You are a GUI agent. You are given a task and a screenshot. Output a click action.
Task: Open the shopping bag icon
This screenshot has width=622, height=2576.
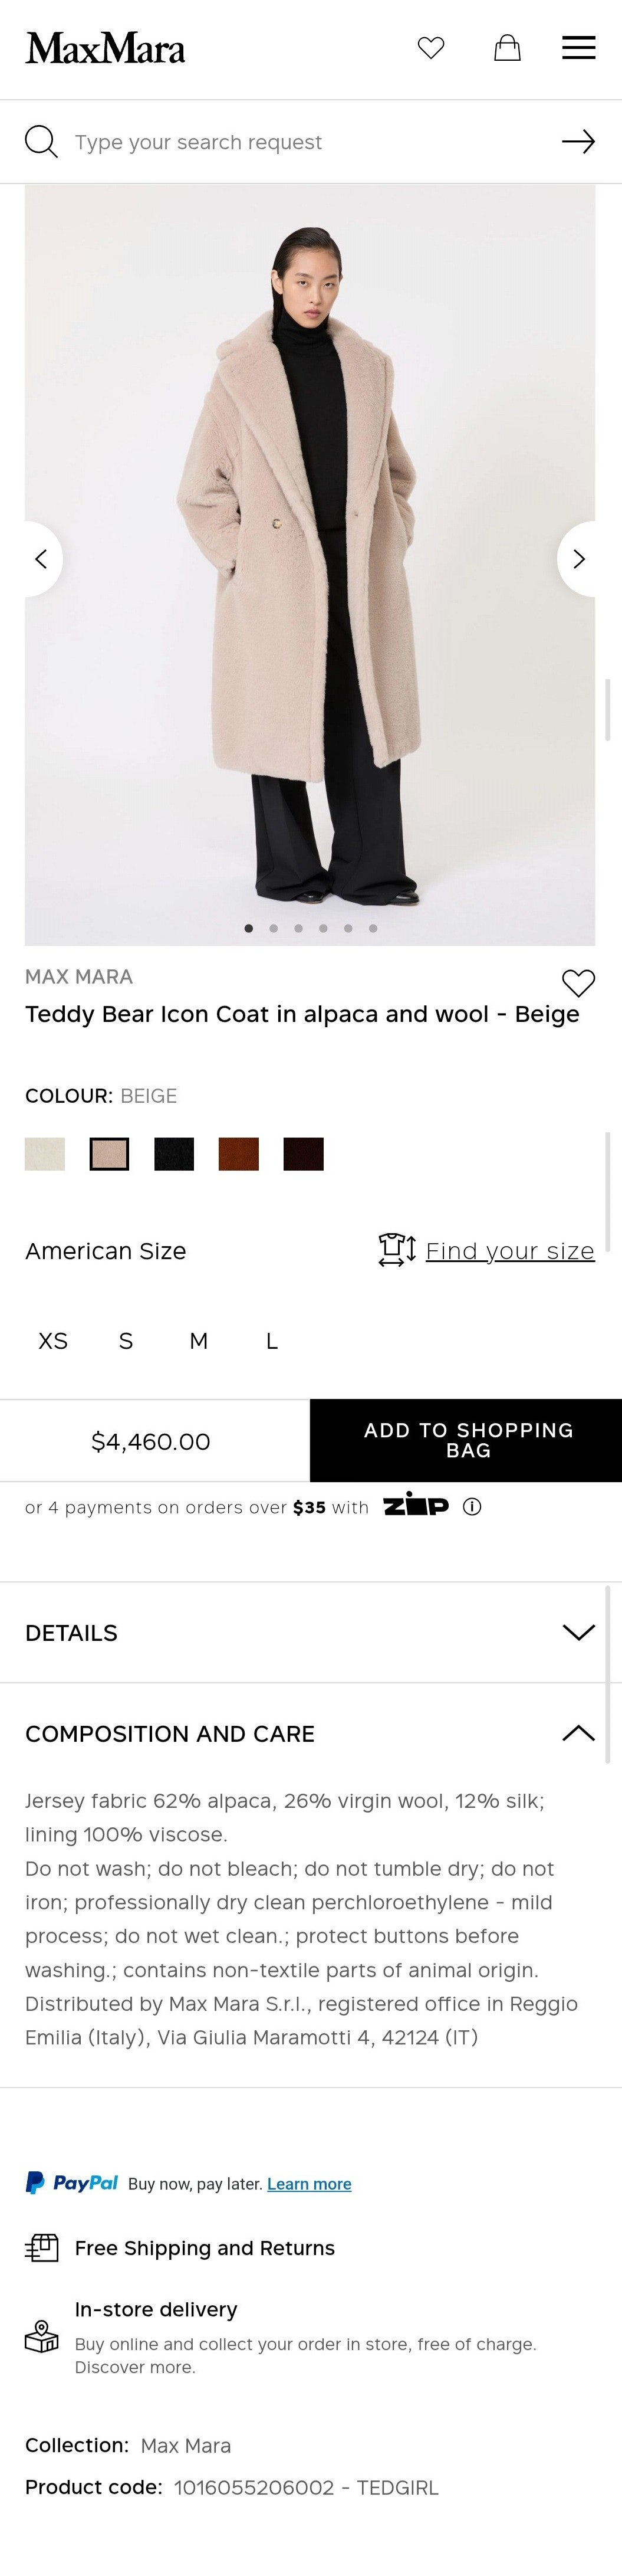[507, 48]
